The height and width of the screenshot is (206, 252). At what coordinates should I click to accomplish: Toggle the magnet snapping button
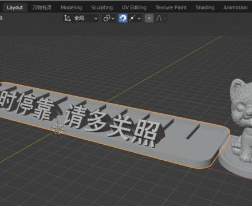(x=123, y=18)
